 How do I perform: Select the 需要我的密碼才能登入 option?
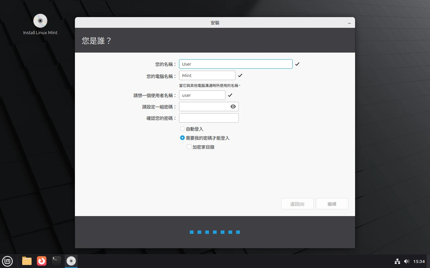(182, 138)
